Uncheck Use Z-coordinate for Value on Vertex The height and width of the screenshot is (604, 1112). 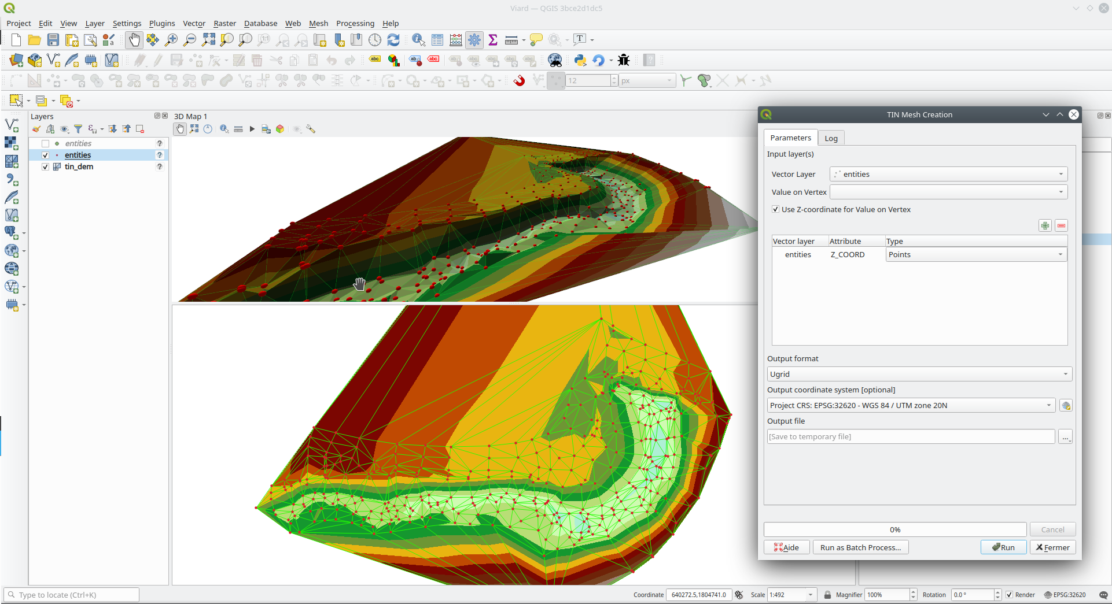[775, 209]
